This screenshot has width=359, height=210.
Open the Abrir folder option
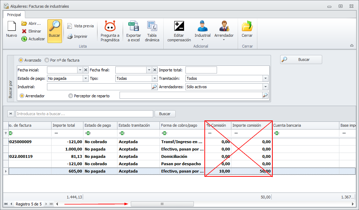(31, 23)
